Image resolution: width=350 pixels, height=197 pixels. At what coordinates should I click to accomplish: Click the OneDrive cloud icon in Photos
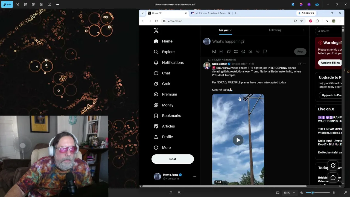click(317, 4)
